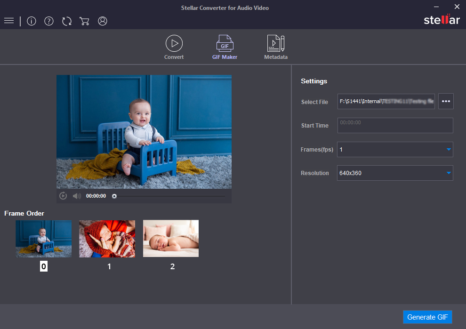466x329 pixels.
Task: Click the Start Time input field
Action: pos(395,125)
